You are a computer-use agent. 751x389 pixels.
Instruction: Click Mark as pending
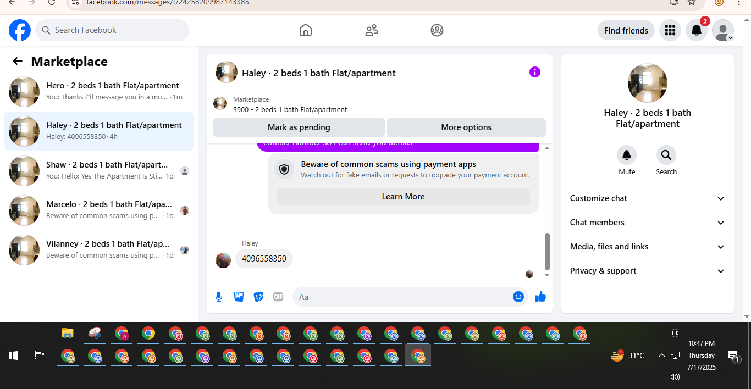click(x=299, y=127)
